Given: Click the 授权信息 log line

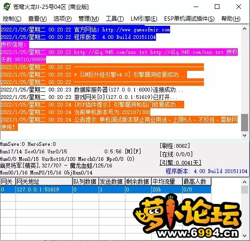Looking at the screenshot, I should tap(15, 45).
